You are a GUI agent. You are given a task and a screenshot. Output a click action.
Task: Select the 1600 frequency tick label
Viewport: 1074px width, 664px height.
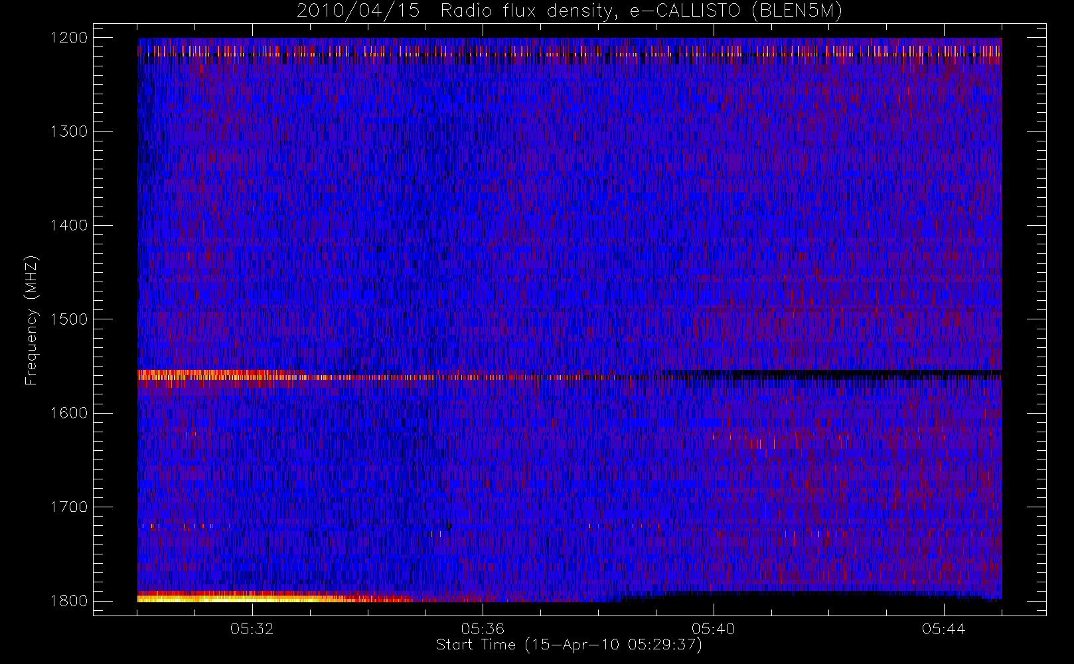(69, 413)
